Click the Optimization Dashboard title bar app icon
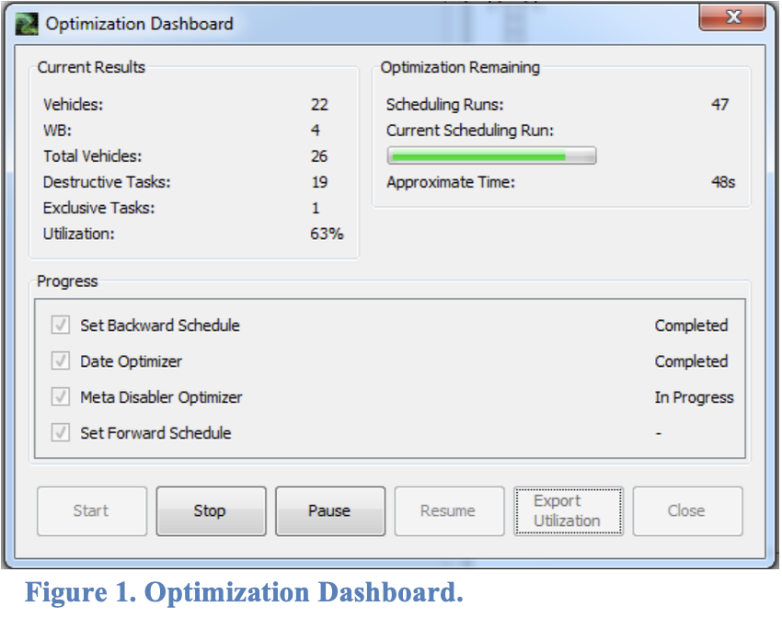 28,24
